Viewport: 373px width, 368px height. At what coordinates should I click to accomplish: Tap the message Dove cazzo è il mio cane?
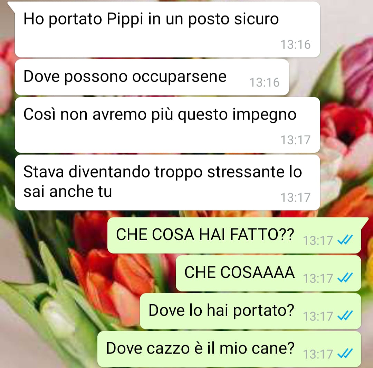point(229,349)
